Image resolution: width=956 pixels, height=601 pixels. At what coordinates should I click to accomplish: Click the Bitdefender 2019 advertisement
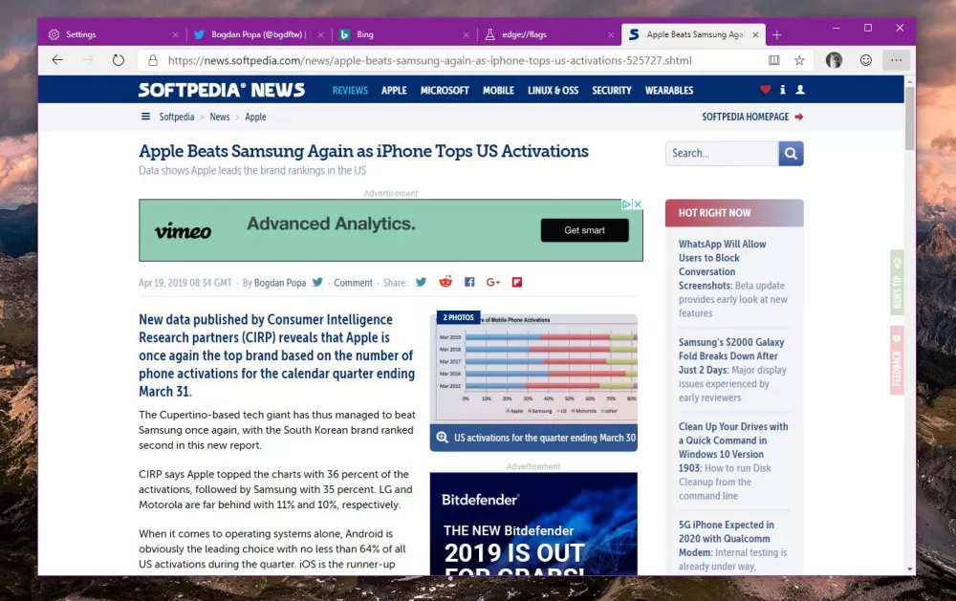533,525
